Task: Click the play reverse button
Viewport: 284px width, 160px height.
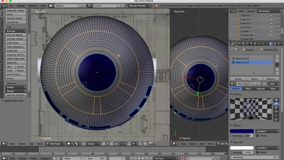Action: (139, 158)
